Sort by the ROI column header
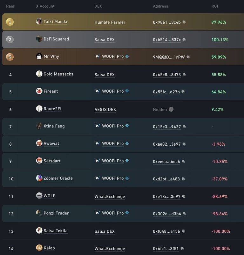Viewport: 244px width, 255px height. [x=215, y=6]
